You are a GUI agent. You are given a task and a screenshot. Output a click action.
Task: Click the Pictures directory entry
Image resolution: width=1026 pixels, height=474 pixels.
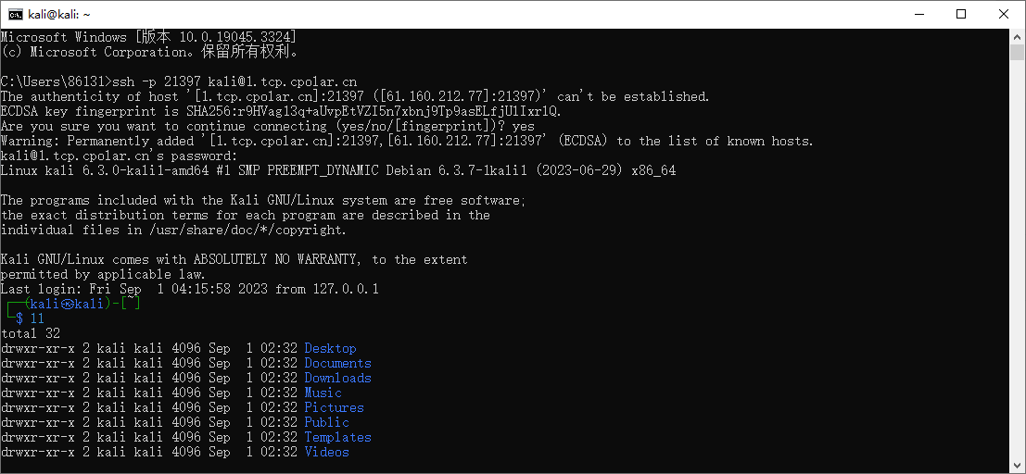[x=334, y=407]
